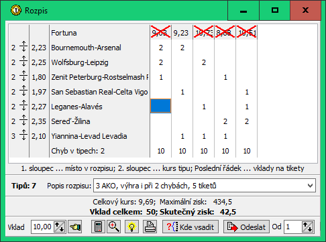Toggle the crossed-out 10,51 ticket column header
The image size is (326, 242).
click(x=247, y=33)
